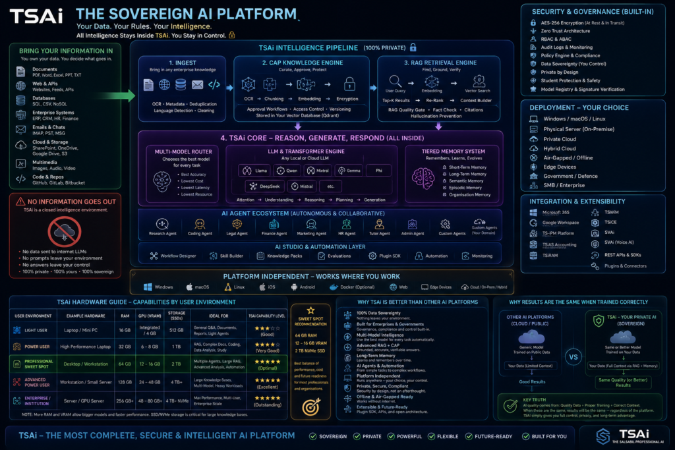This screenshot has height=450, width=675.
Task: Click the Future-Ready checkmark
Action: point(469,436)
